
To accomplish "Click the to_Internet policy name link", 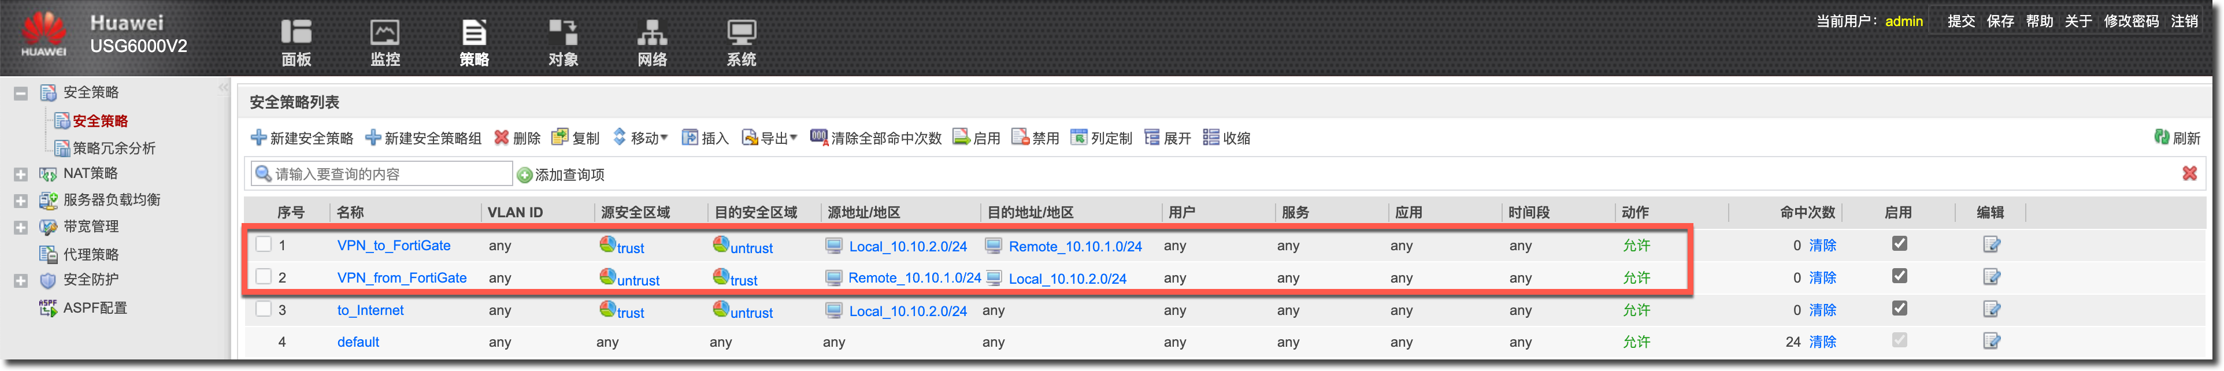I will coord(370,310).
